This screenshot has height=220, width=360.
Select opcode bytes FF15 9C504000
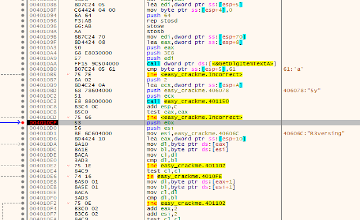click(x=97, y=64)
